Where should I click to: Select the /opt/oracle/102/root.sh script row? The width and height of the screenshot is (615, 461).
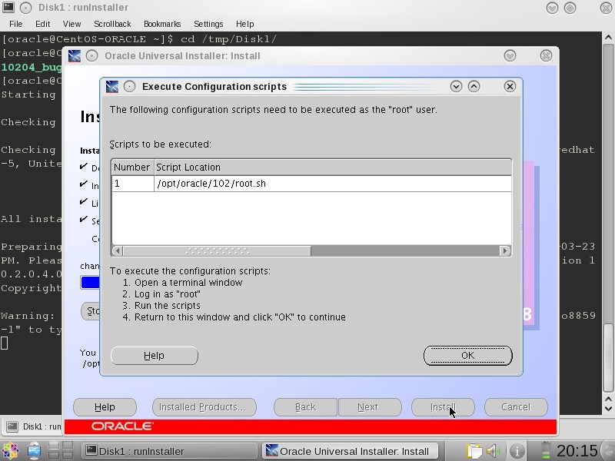[x=311, y=184]
